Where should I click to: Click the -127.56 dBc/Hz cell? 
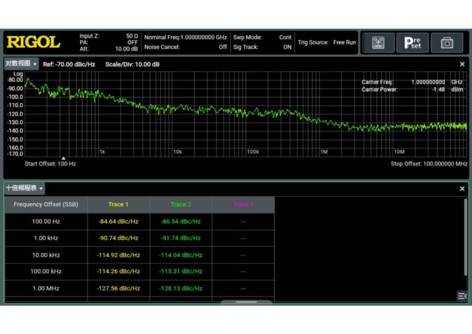coord(118,288)
